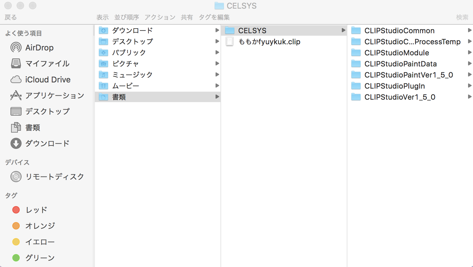Screen dimensions: 473x267
Task: Click the パブリック folder icon
Action: (x=103, y=53)
